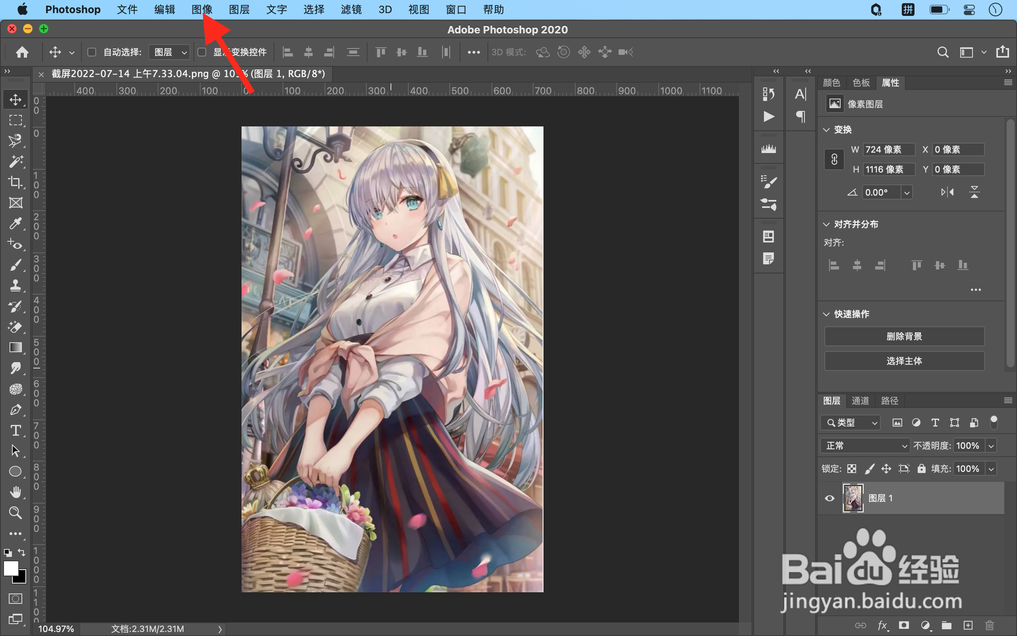
Task: Open the 不透明度 opacity dropdown arrow
Action: [x=991, y=446]
